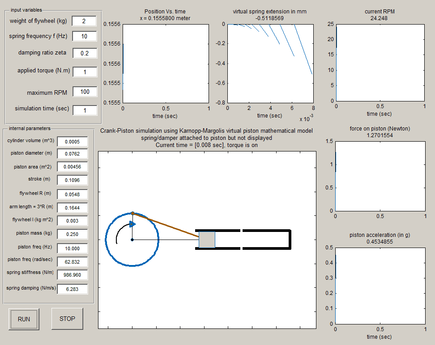Click the maximum RPM field

coord(84,92)
